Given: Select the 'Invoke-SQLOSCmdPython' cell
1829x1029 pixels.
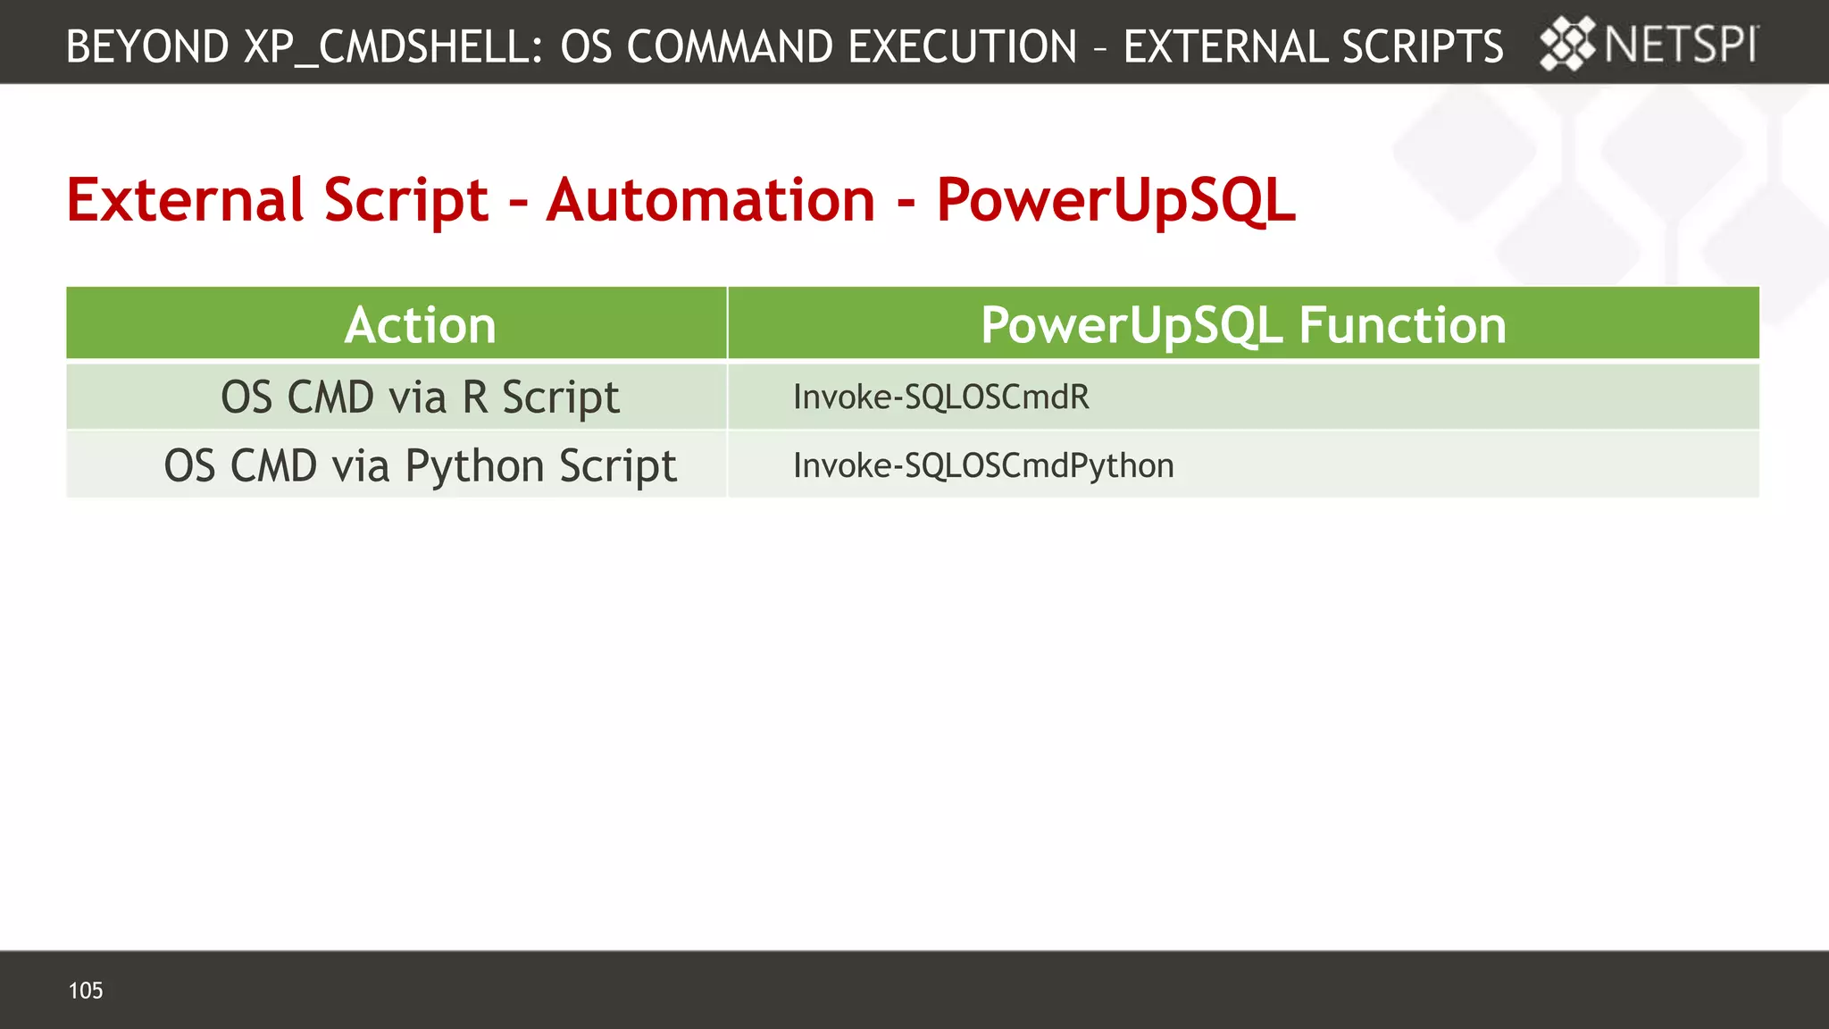Looking at the screenshot, I should click(x=1243, y=464).
